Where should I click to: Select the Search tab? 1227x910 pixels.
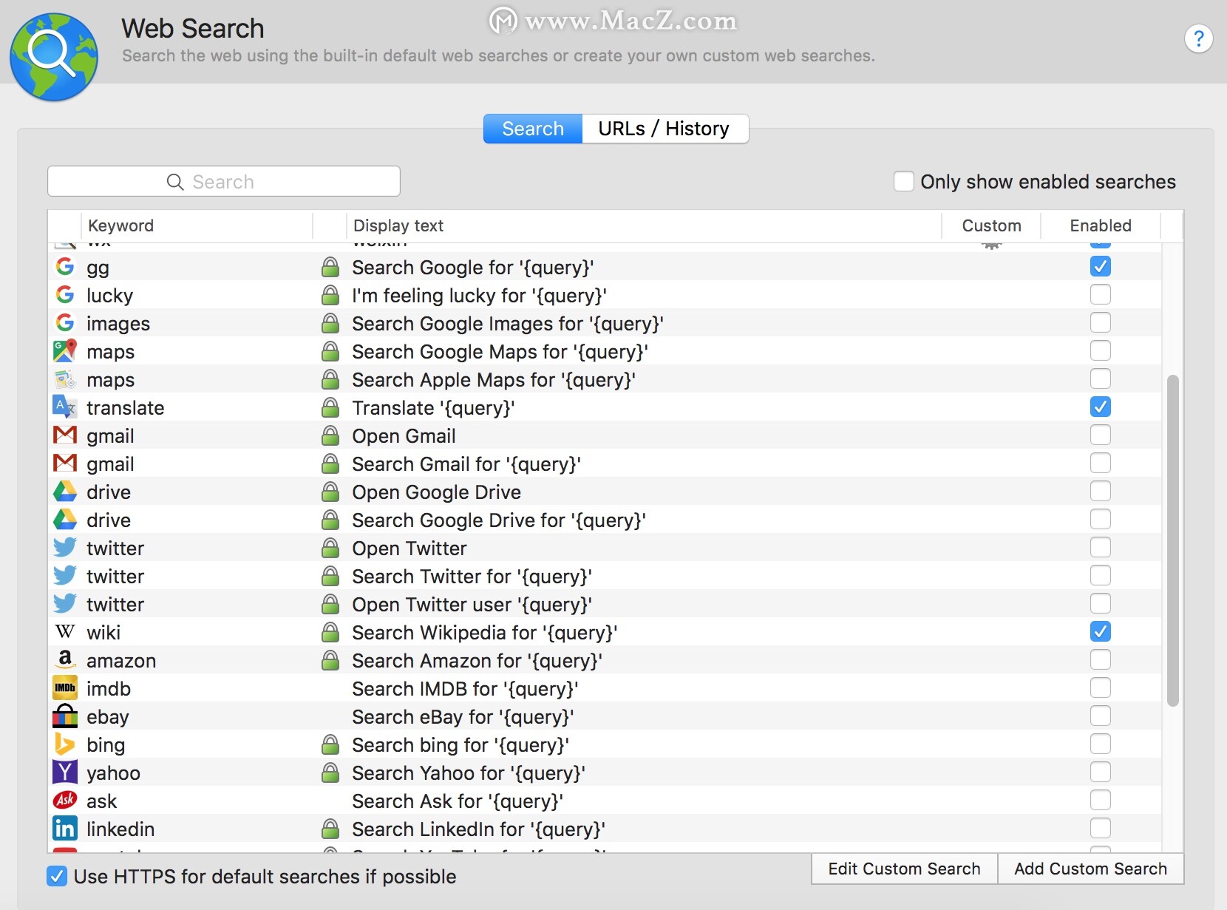tap(533, 129)
